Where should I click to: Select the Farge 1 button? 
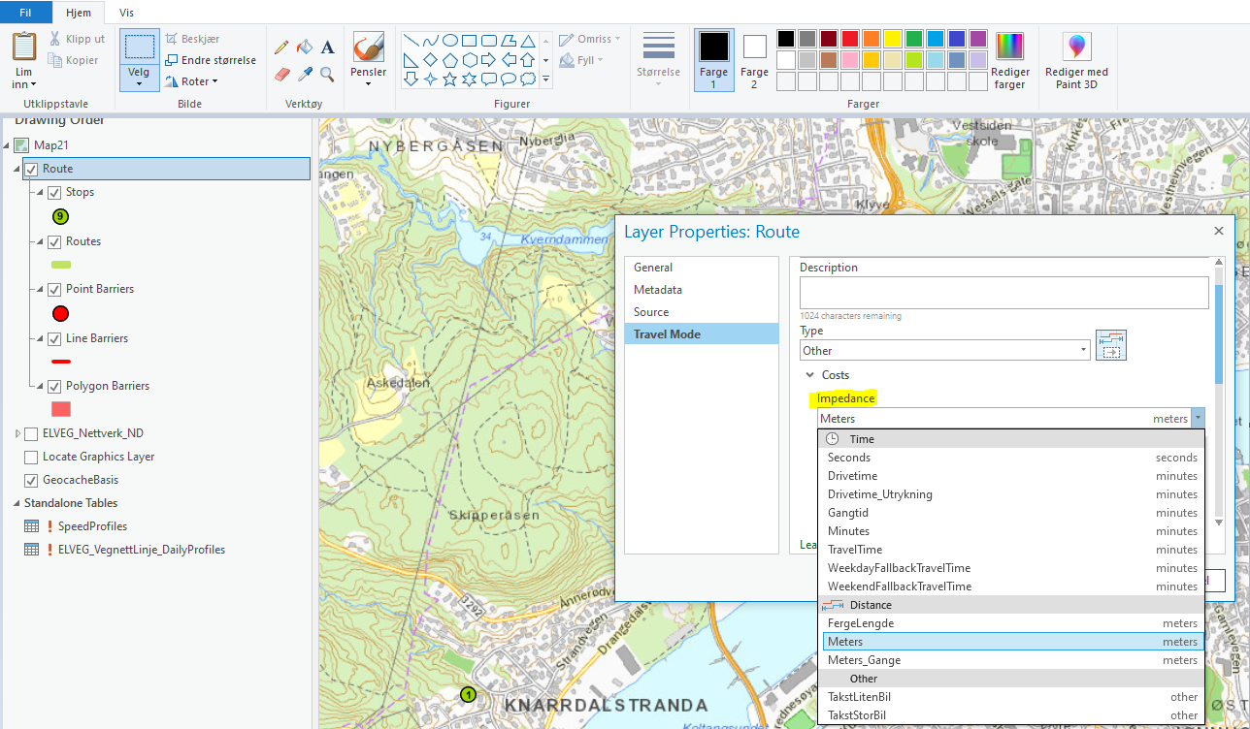point(714,60)
